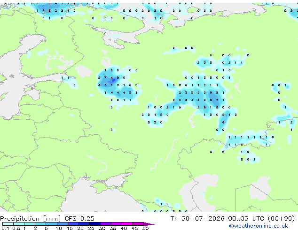Click the '20' legend scale label
This screenshot has height=230, width=298.
point(80,228)
